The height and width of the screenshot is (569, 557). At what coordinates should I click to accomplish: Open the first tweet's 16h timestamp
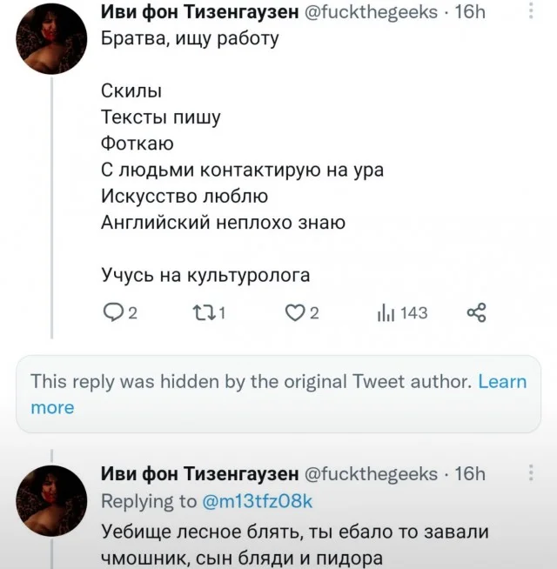click(x=471, y=12)
